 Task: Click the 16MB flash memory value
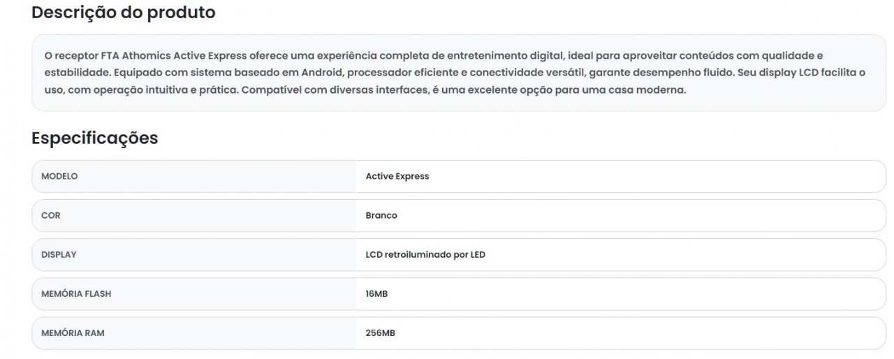pos(376,293)
